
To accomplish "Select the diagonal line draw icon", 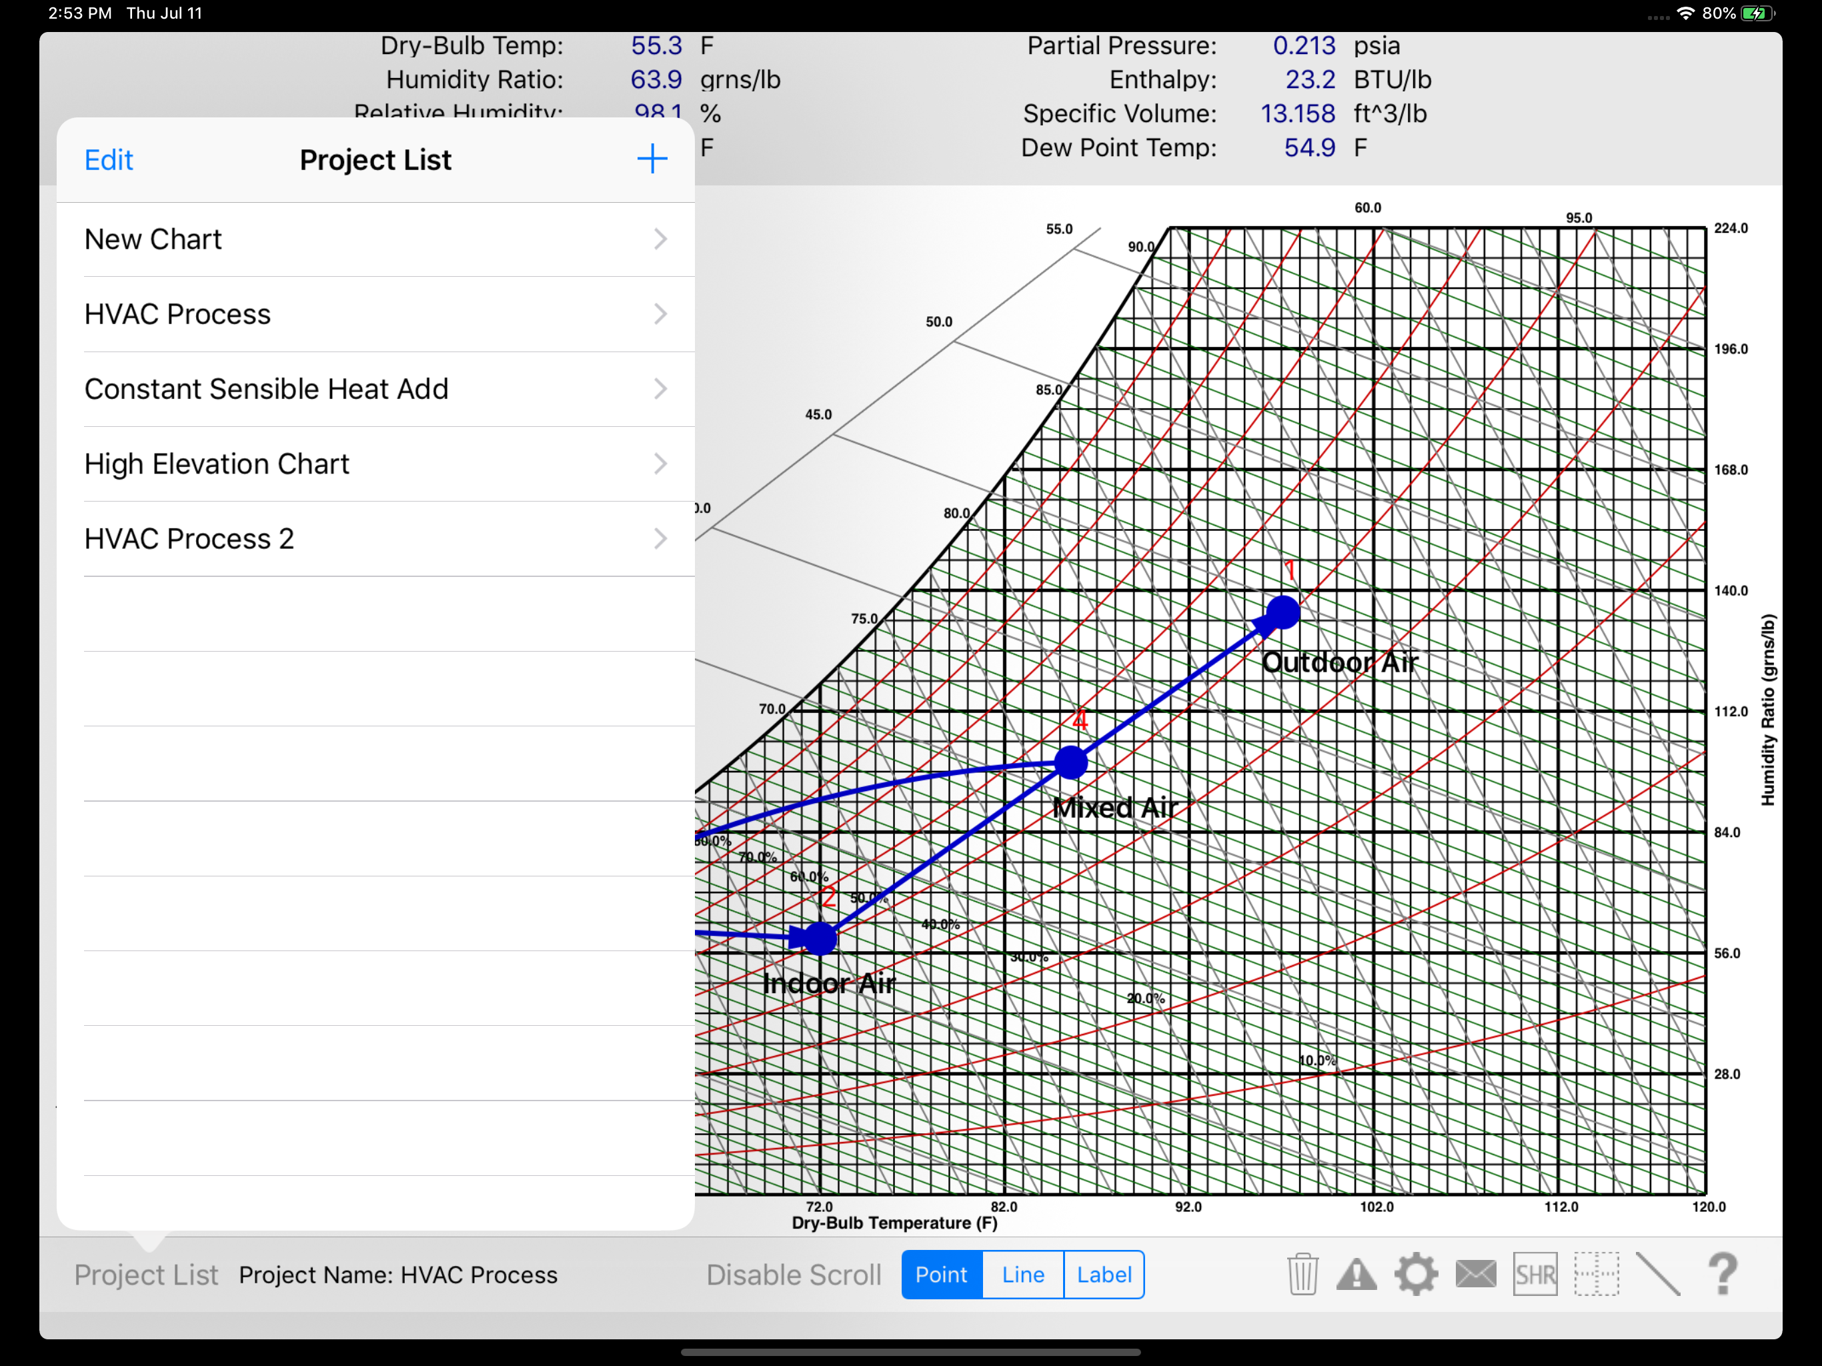I will [1657, 1274].
